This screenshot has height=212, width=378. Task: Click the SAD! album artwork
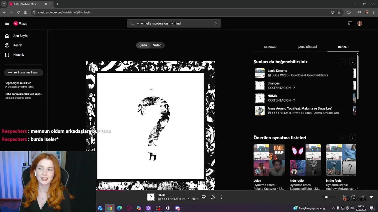coord(150,125)
